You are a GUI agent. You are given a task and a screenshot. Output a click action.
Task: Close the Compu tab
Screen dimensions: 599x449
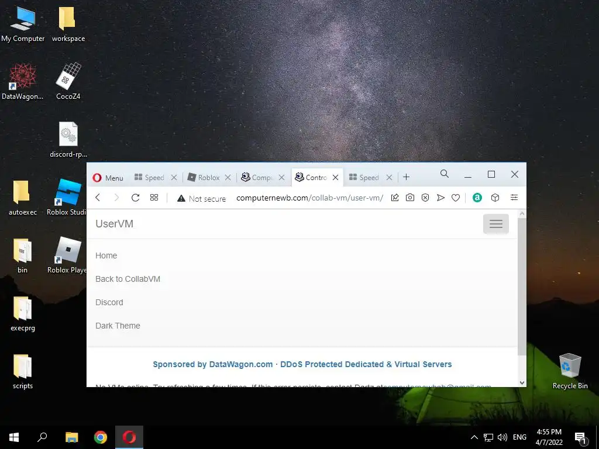(x=281, y=178)
